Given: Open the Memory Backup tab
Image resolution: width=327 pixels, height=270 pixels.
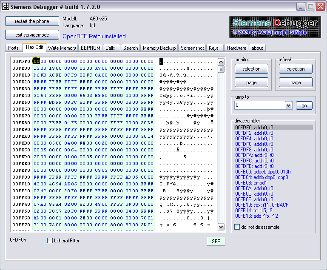Looking at the screenshot, I should tap(159, 48).
